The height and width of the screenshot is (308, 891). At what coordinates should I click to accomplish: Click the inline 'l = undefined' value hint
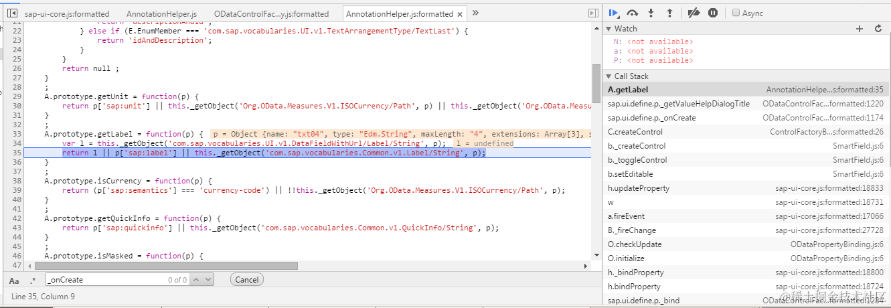click(485, 143)
